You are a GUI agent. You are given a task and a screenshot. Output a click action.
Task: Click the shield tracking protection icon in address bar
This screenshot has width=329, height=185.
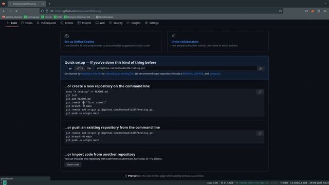tap(42, 11)
